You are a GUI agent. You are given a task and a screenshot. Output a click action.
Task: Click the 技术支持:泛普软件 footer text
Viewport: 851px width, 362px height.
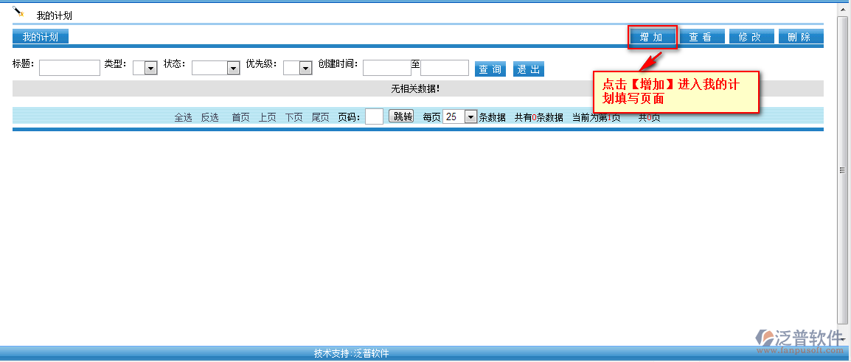[x=351, y=353]
